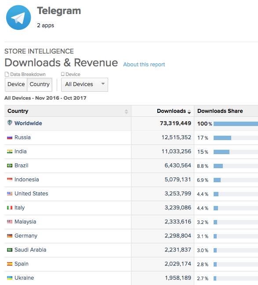This screenshot has height=285, width=258.
Task: Click the United States flag icon
Action: pyautogui.click(x=10, y=194)
